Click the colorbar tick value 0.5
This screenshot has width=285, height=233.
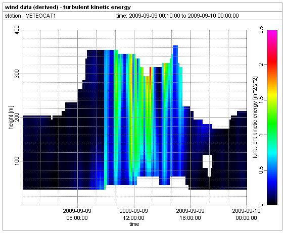(261, 170)
